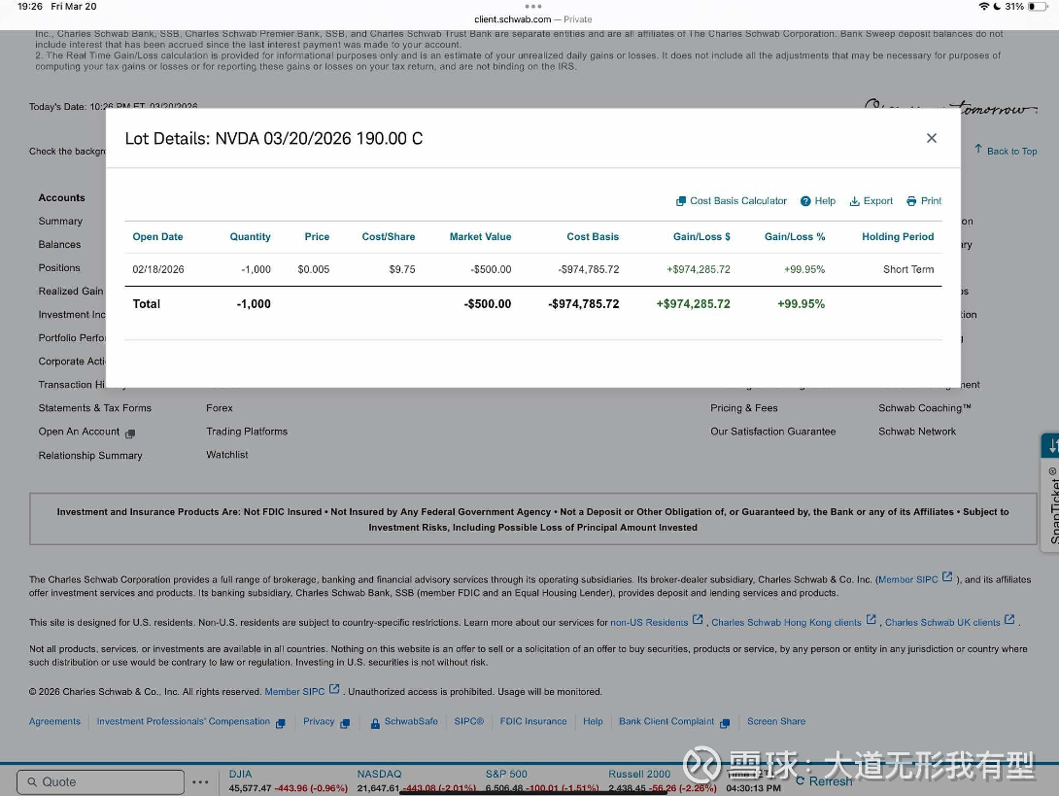Image resolution: width=1059 pixels, height=796 pixels.
Task: Click Refresh in the market ticker bar
Action: 824,781
